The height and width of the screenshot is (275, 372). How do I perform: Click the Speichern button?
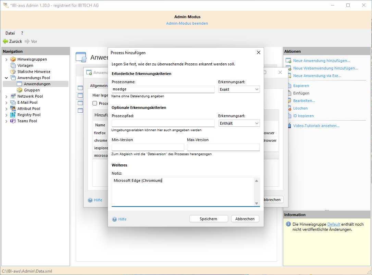pyautogui.click(x=209, y=218)
